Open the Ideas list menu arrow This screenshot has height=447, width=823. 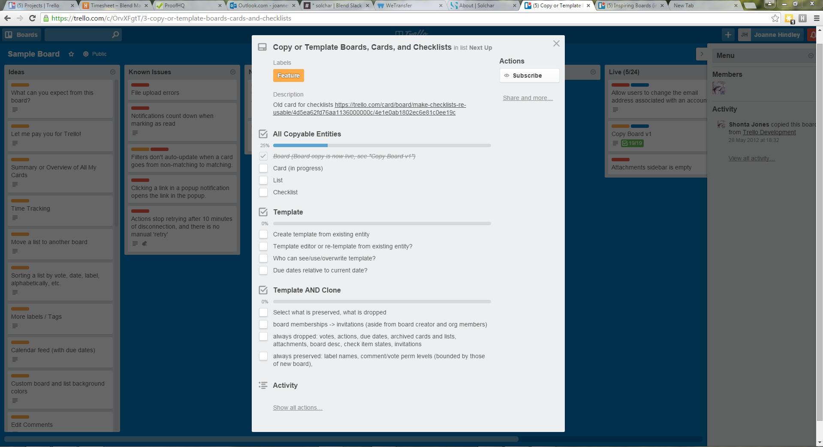pos(113,72)
